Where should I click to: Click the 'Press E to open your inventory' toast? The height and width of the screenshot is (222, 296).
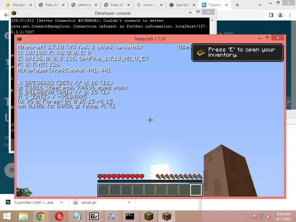(x=238, y=53)
